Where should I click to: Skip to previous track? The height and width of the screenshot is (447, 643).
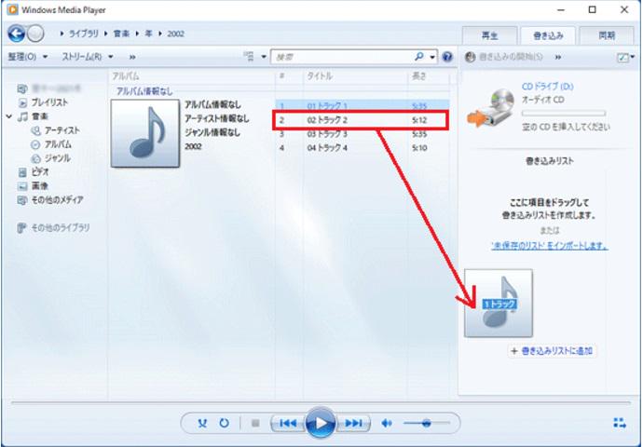click(288, 423)
